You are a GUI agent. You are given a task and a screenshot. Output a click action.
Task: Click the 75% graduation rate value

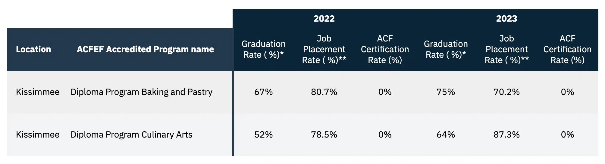[446, 92]
